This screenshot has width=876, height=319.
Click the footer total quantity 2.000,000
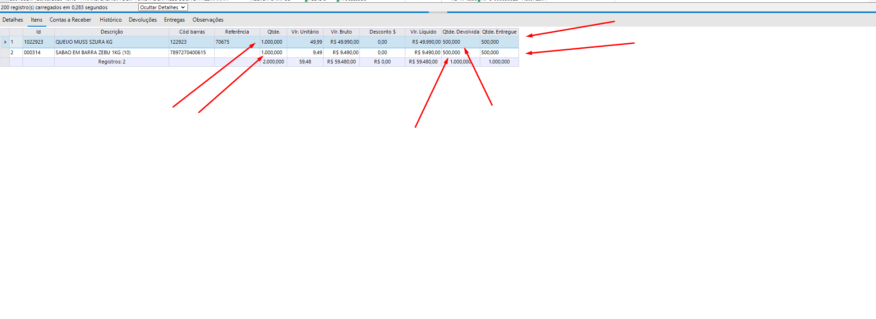point(273,62)
